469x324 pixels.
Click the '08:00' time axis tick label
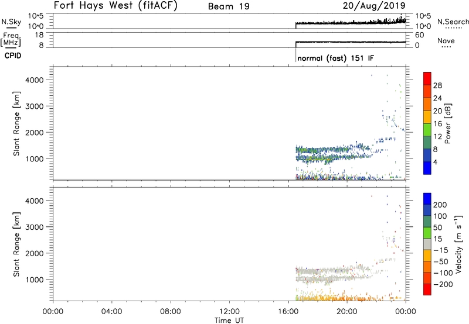171,312
